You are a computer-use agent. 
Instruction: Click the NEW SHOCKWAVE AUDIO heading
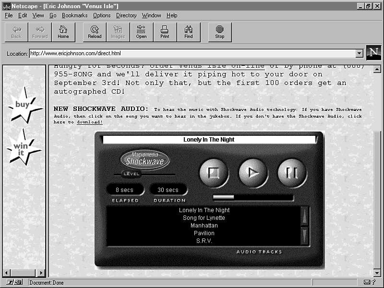(x=101, y=109)
